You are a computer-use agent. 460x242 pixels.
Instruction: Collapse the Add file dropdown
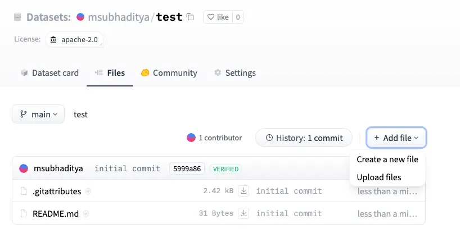pos(396,138)
